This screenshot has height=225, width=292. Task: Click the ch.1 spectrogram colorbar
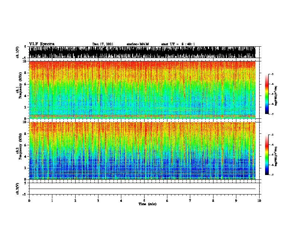coord(267,94)
